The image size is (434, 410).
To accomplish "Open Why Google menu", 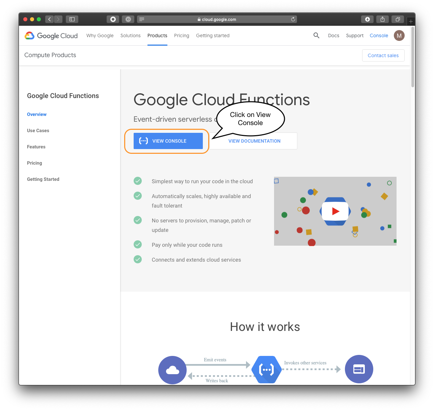I will pyautogui.click(x=100, y=35).
